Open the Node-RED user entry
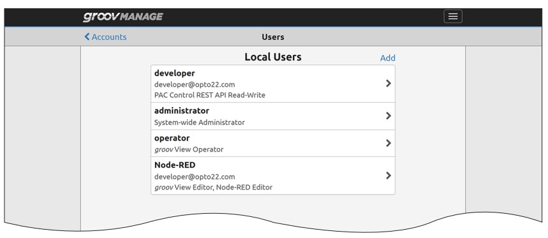Image resolution: width=548 pixels, height=238 pixels. tap(273, 175)
